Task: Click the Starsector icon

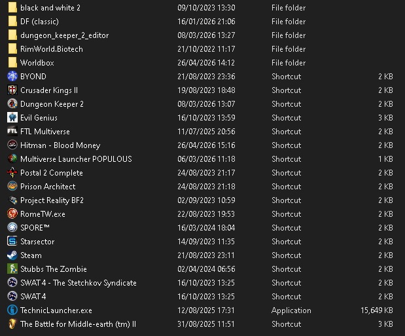Action: (12, 241)
